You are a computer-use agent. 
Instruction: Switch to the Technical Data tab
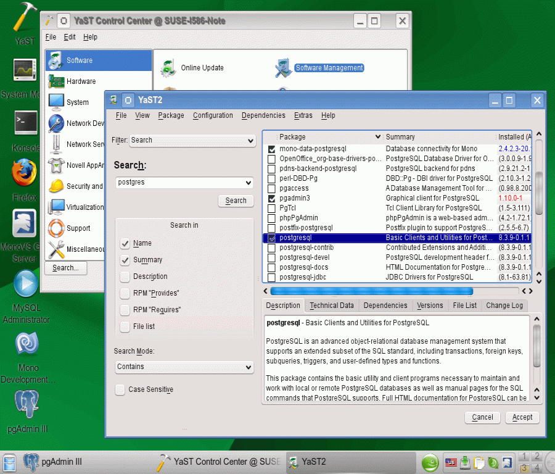(x=332, y=306)
